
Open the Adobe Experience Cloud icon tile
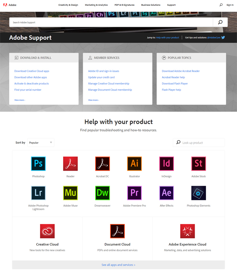pos(187,231)
